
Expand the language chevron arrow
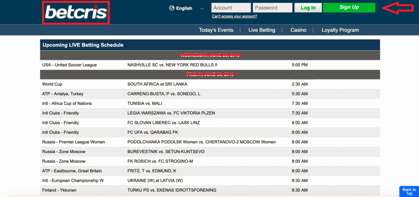coord(202,9)
